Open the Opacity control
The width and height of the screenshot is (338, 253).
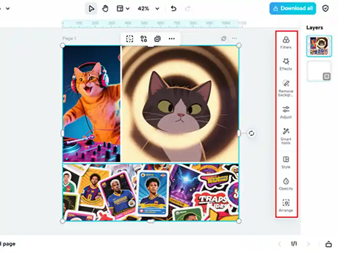tap(286, 183)
